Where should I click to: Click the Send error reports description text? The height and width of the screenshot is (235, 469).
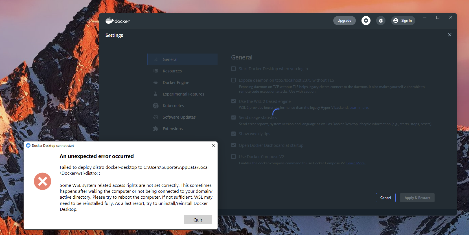point(336,124)
